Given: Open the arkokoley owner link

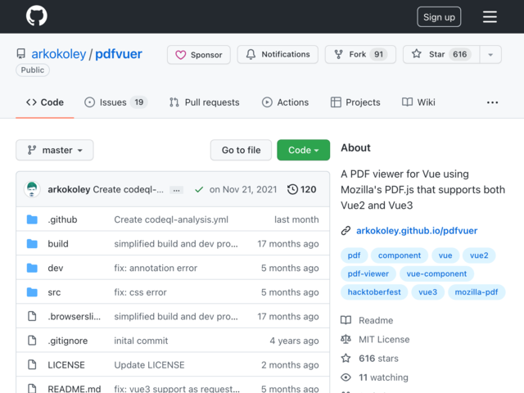Looking at the screenshot, I should (x=58, y=54).
